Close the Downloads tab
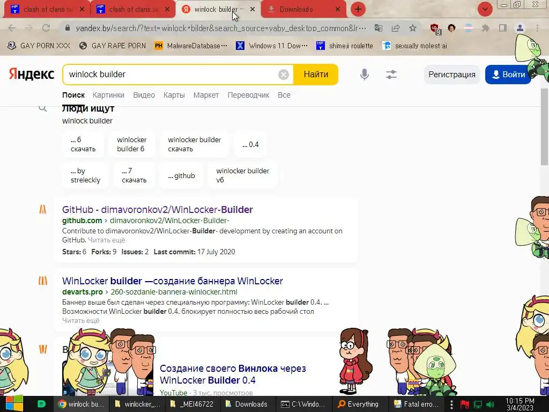The height and width of the screenshot is (412, 549). pos(338,10)
